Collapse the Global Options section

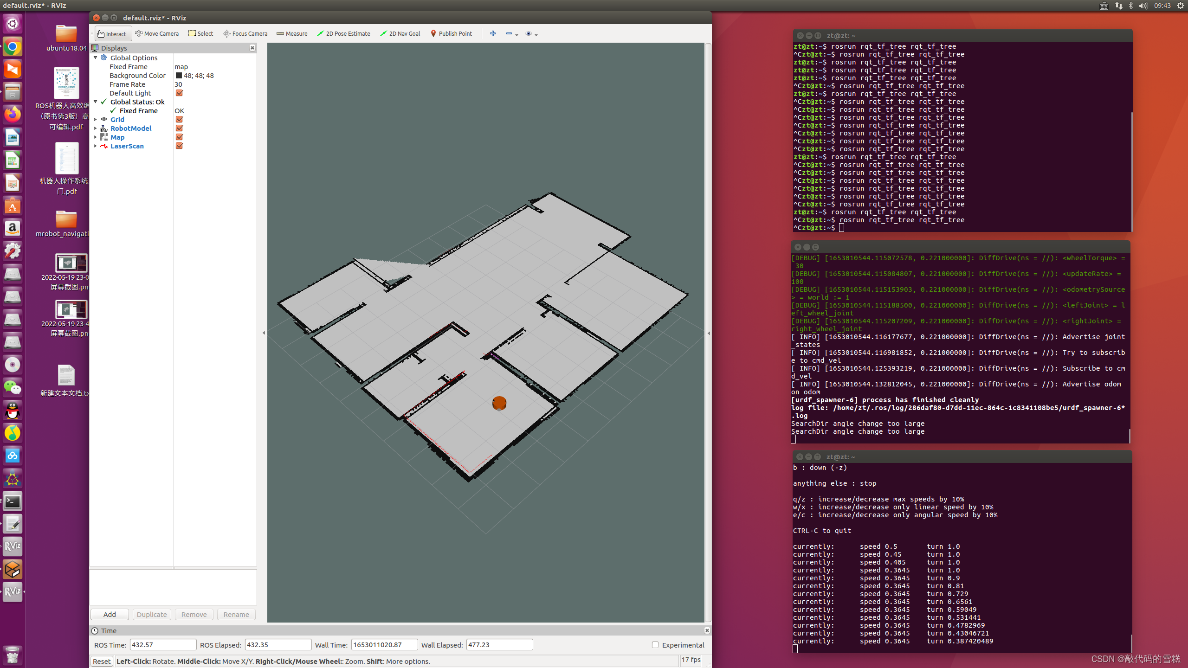pyautogui.click(x=95, y=58)
